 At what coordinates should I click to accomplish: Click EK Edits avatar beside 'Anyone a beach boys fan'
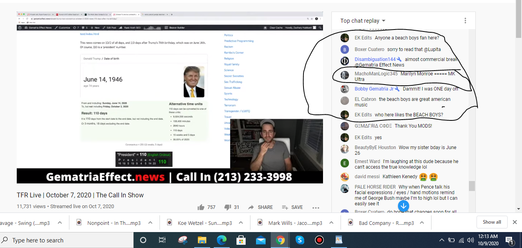345,38
